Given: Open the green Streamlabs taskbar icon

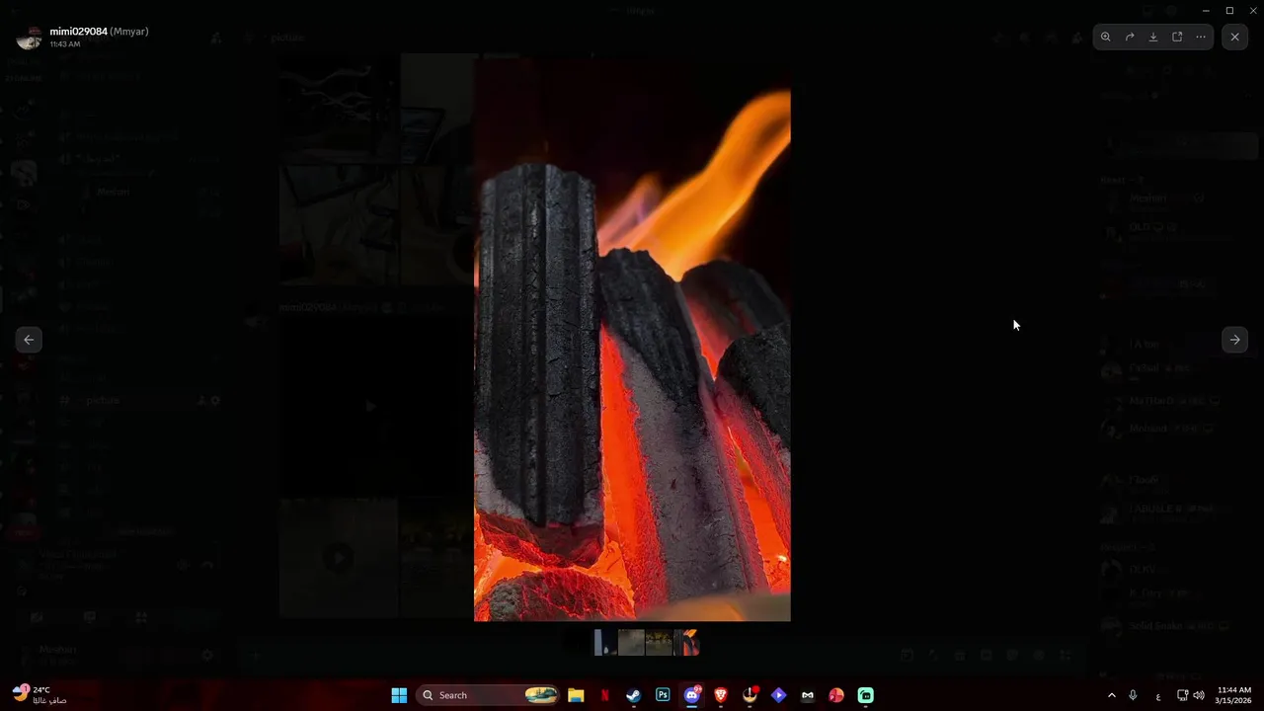Looking at the screenshot, I should point(865,695).
